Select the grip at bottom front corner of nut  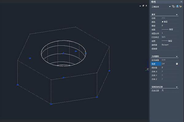(x=51, y=104)
